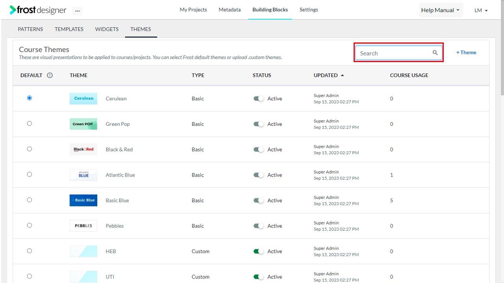Go to My Projects
This screenshot has width=504, height=283.
pos(193,10)
